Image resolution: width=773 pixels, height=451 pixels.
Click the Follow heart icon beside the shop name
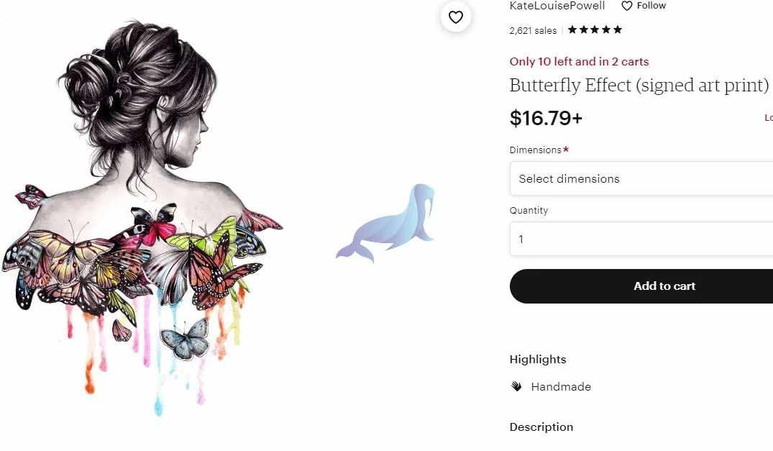pyautogui.click(x=626, y=6)
